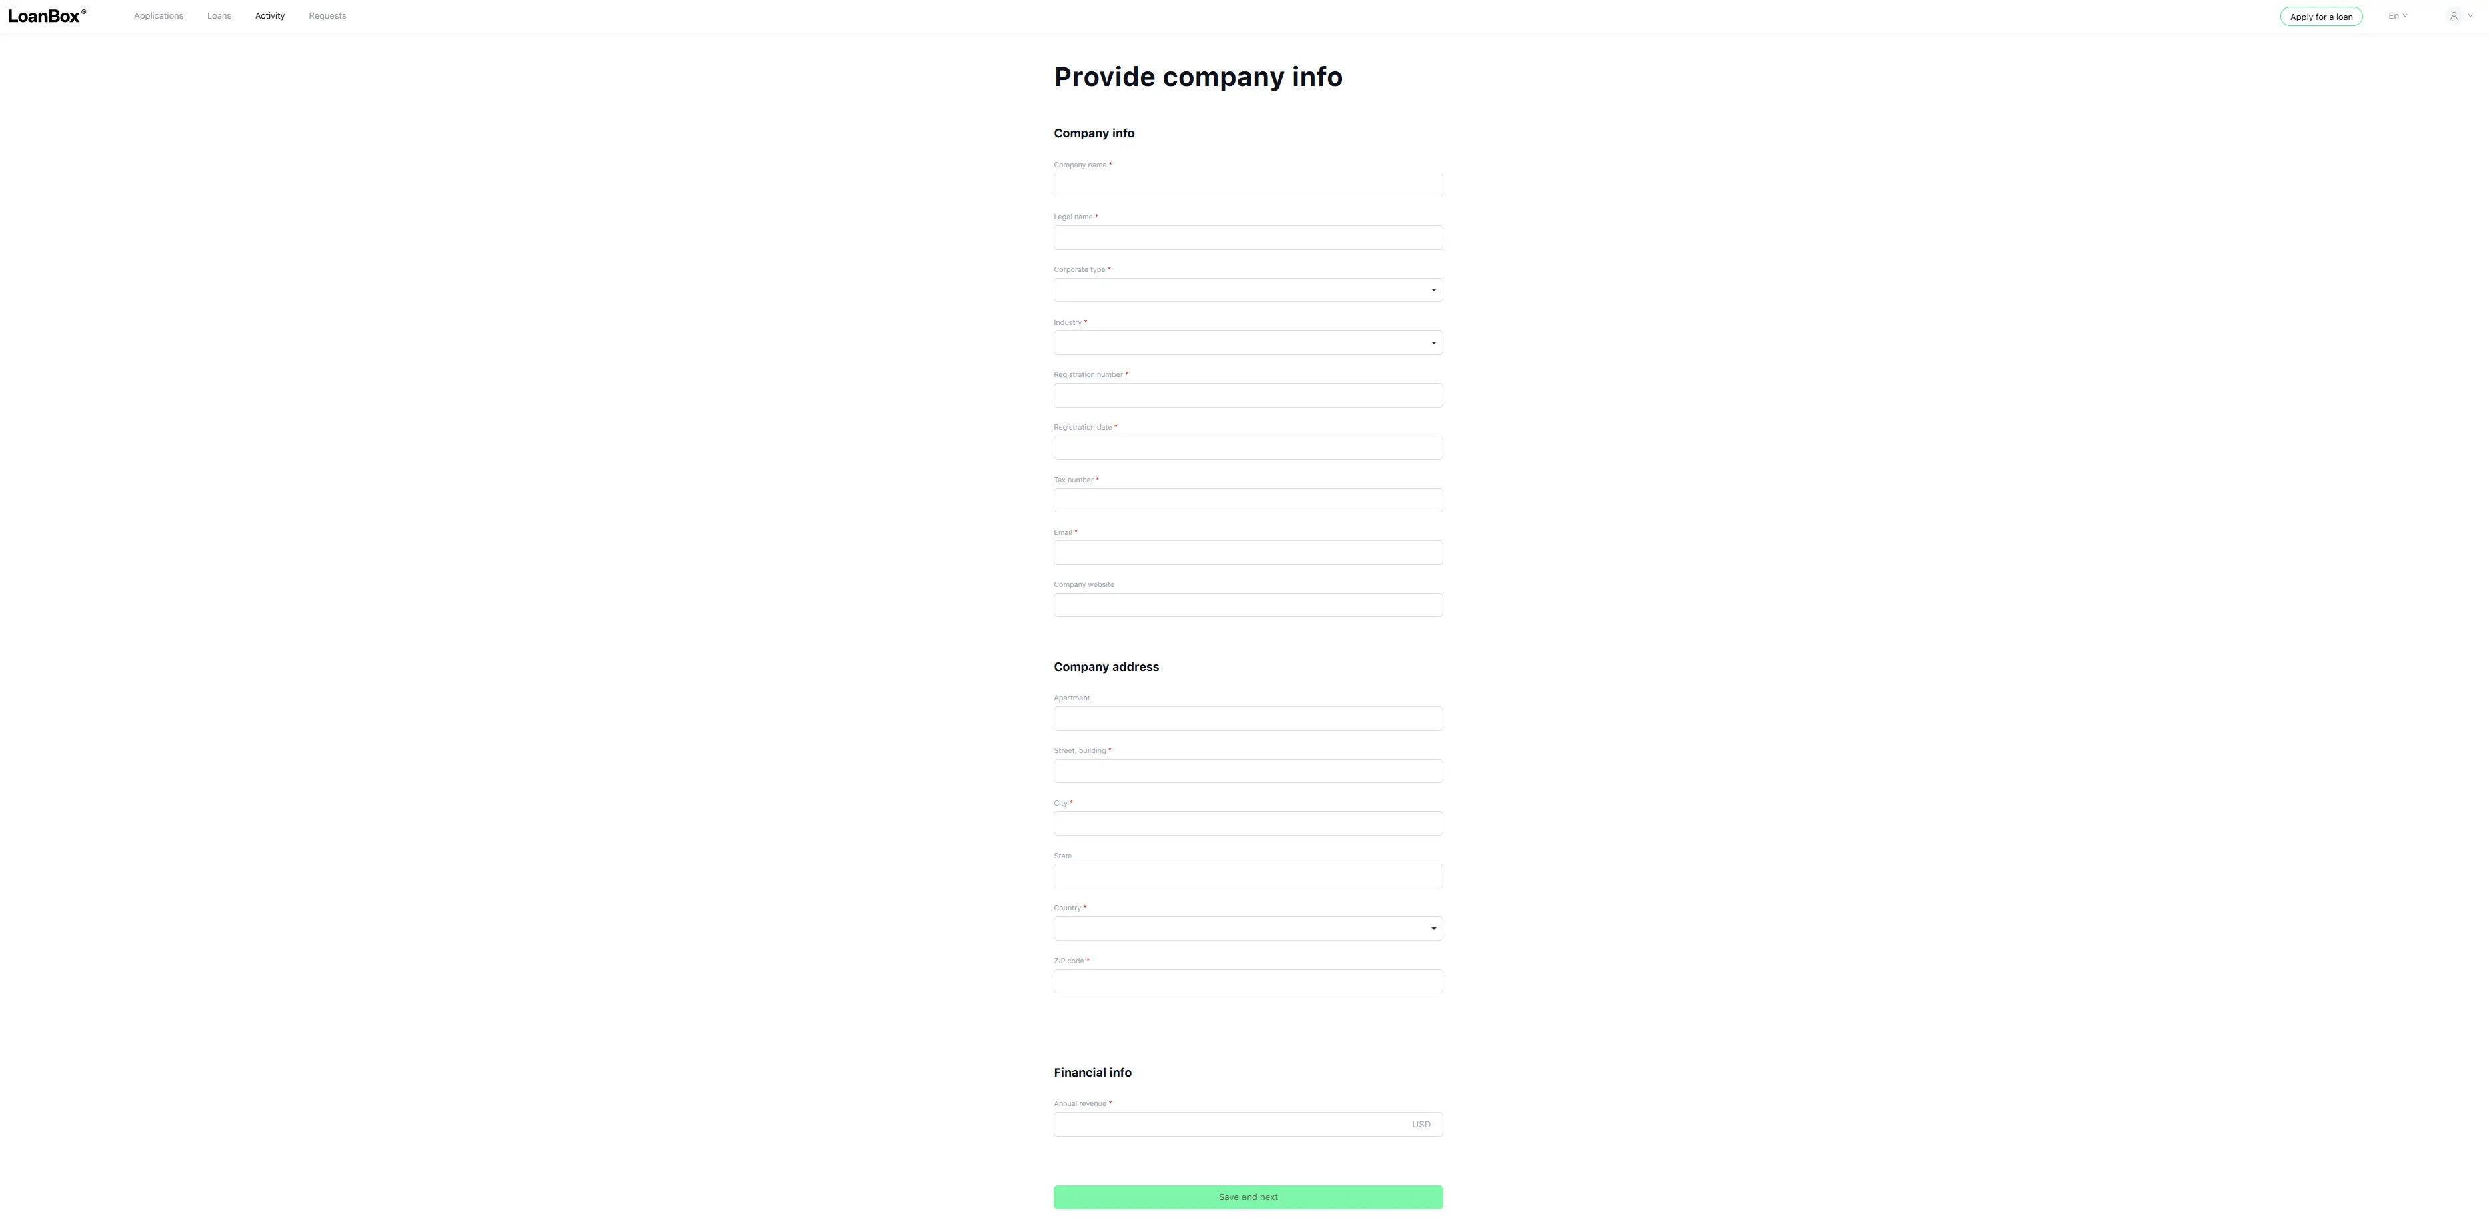Focus the Company name field

tap(1247, 185)
